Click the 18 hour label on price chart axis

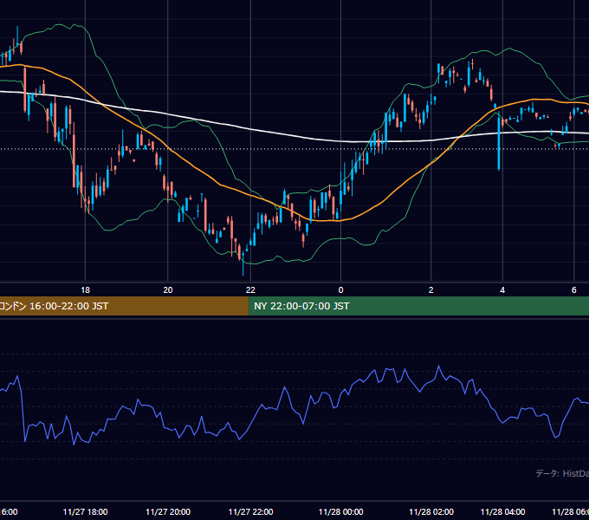point(85,290)
